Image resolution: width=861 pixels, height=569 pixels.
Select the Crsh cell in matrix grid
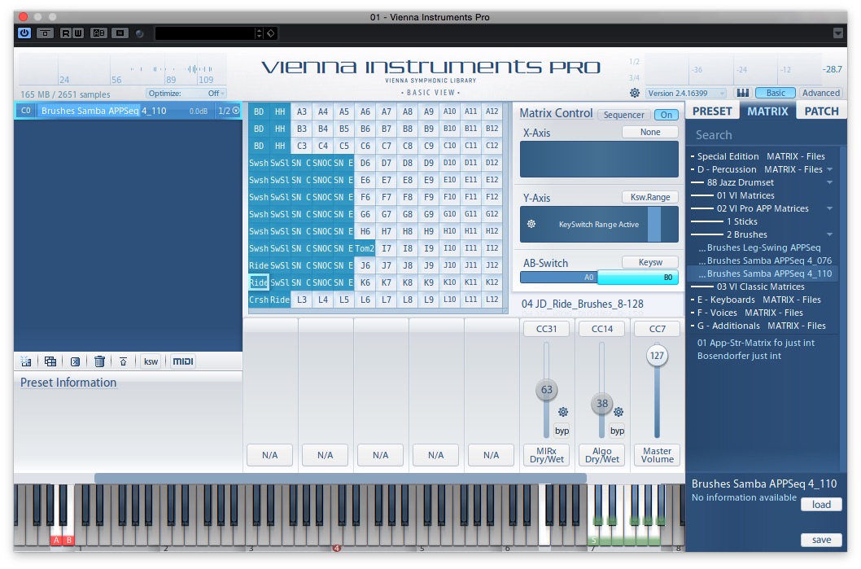tap(259, 300)
